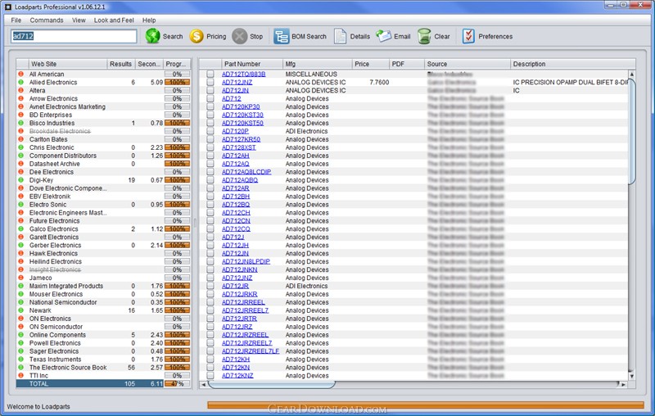
Task: Open Preferences checklist icon
Action: 468,36
